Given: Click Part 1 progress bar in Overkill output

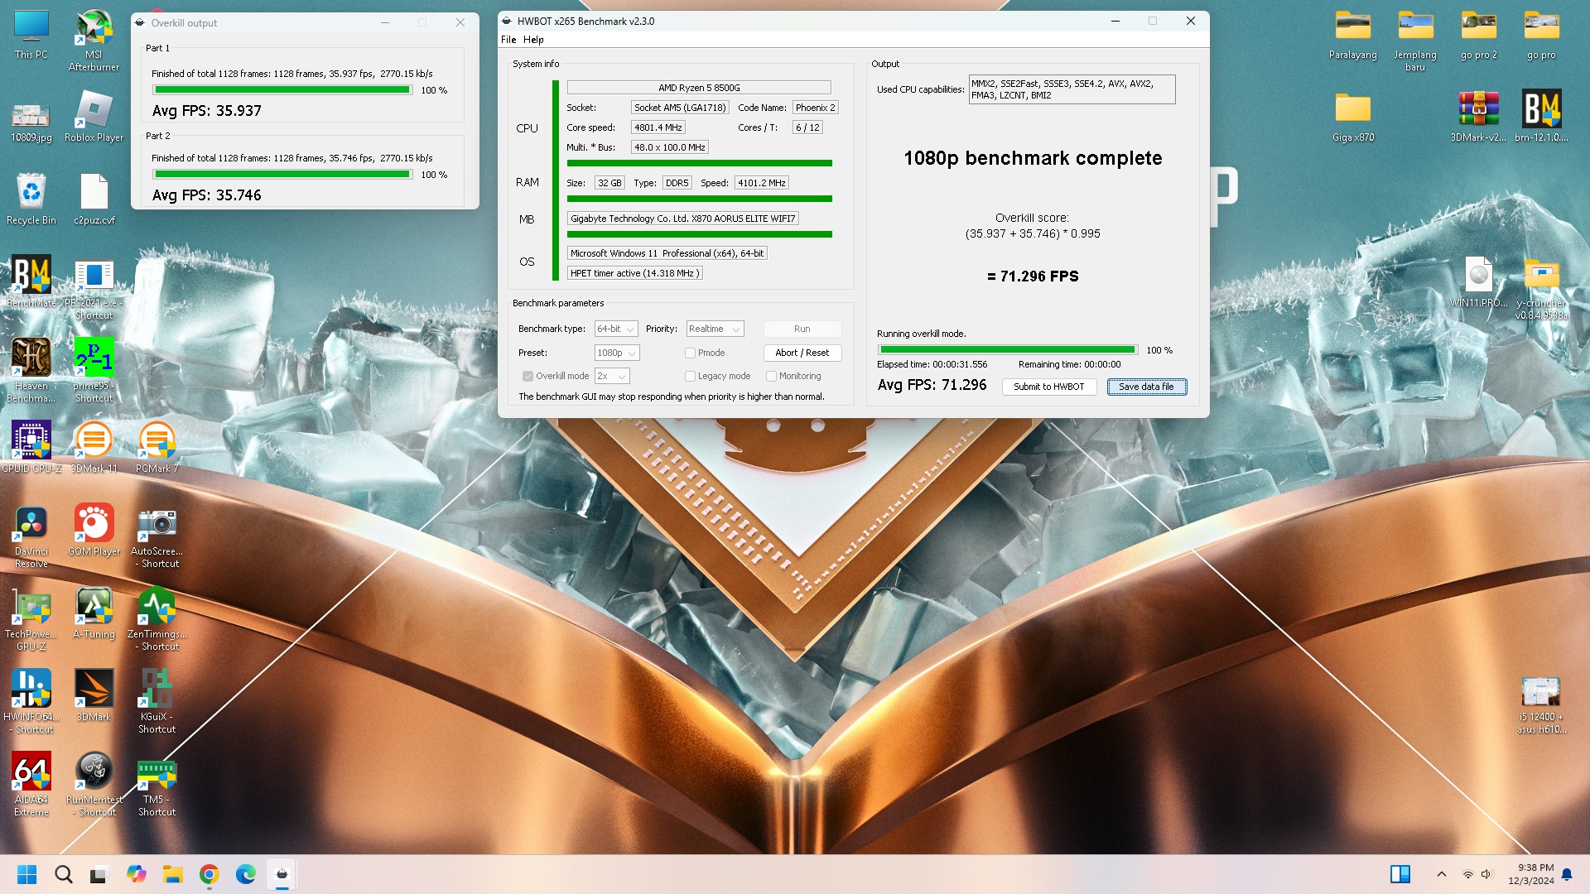Looking at the screenshot, I should pos(282,90).
